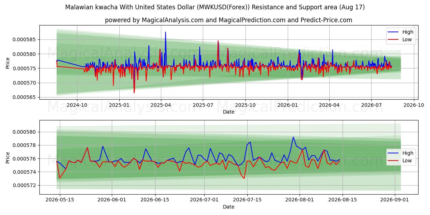
Task: Click the 2026-08-15 tick label
Action: click(x=342, y=200)
